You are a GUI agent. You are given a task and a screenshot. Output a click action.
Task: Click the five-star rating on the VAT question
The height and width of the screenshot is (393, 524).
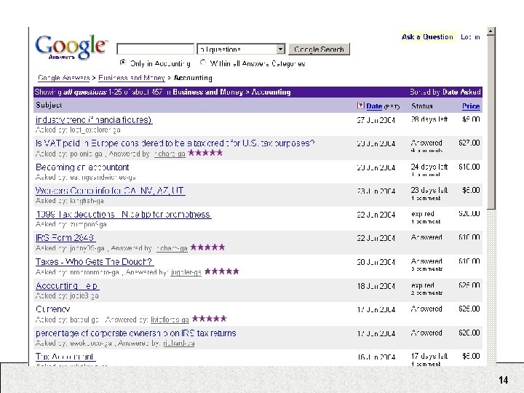205,153
